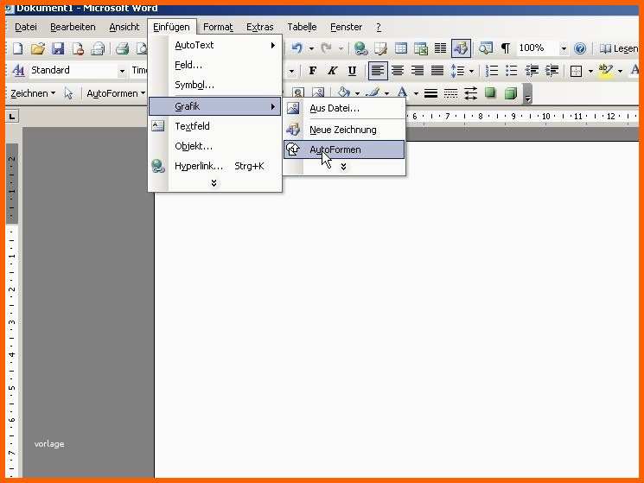Choose dash style in drawing toolbar
The image size is (644, 483).
pos(450,93)
